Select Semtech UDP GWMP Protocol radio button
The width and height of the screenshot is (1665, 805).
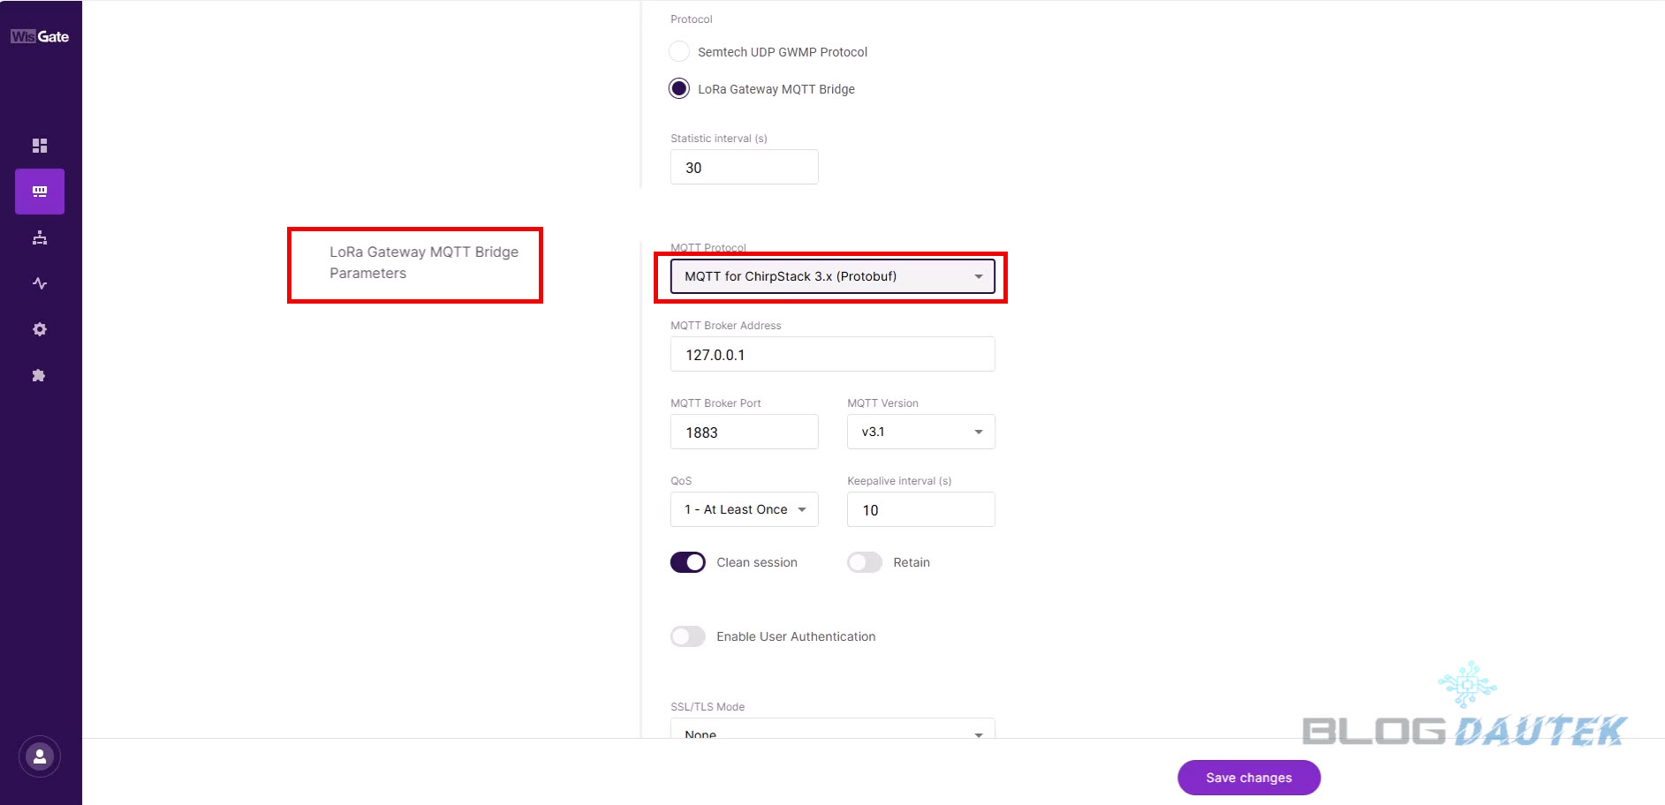pyautogui.click(x=679, y=51)
